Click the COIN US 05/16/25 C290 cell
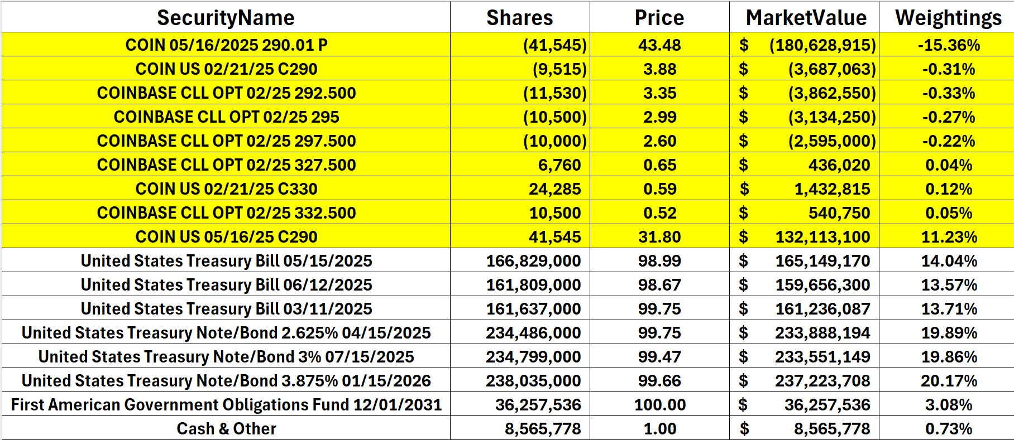The width and height of the screenshot is (1014, 440). tap(226, 236)
